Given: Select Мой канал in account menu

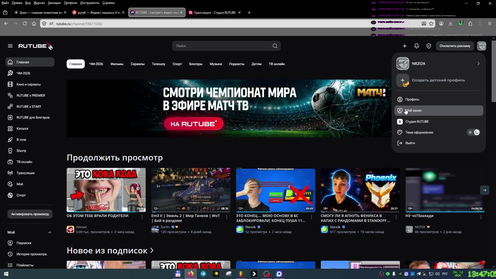Looking at the screenshot, I should (439, 111).
